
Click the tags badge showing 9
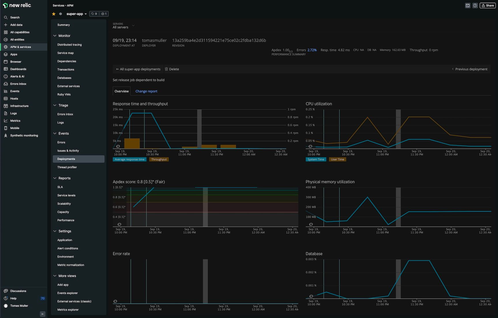(x=94, y=14)
